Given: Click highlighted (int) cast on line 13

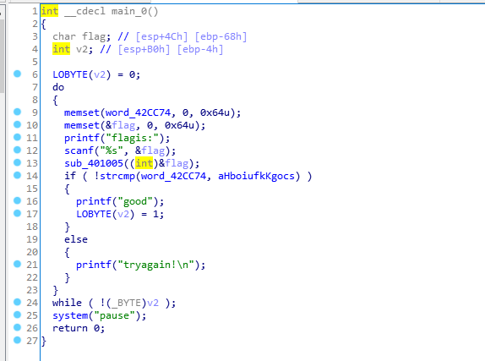Looking at the screenshot, I should [x=144, y=163].
